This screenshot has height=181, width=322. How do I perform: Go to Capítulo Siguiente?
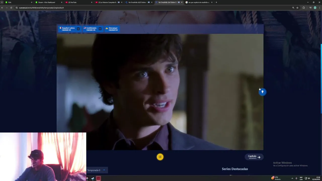(x=254, y=157)
